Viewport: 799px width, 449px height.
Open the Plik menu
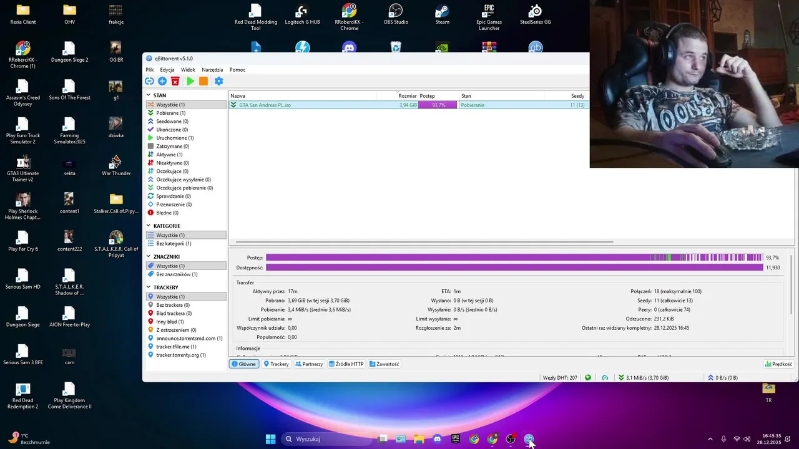tap(150, 70)
